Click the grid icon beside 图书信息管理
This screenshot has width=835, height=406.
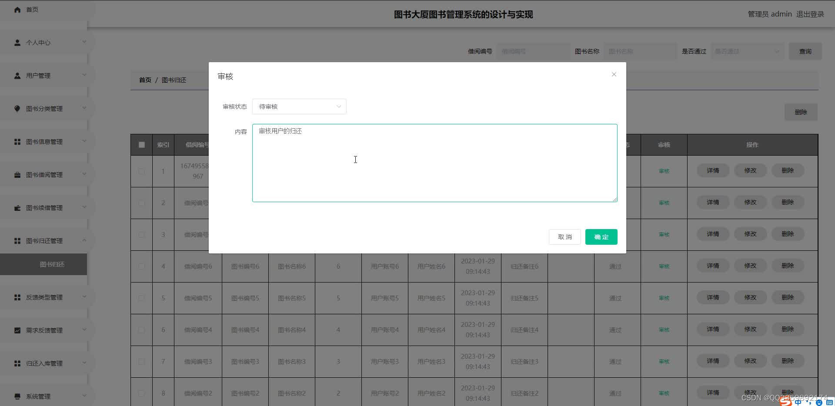tap(17, 142)
